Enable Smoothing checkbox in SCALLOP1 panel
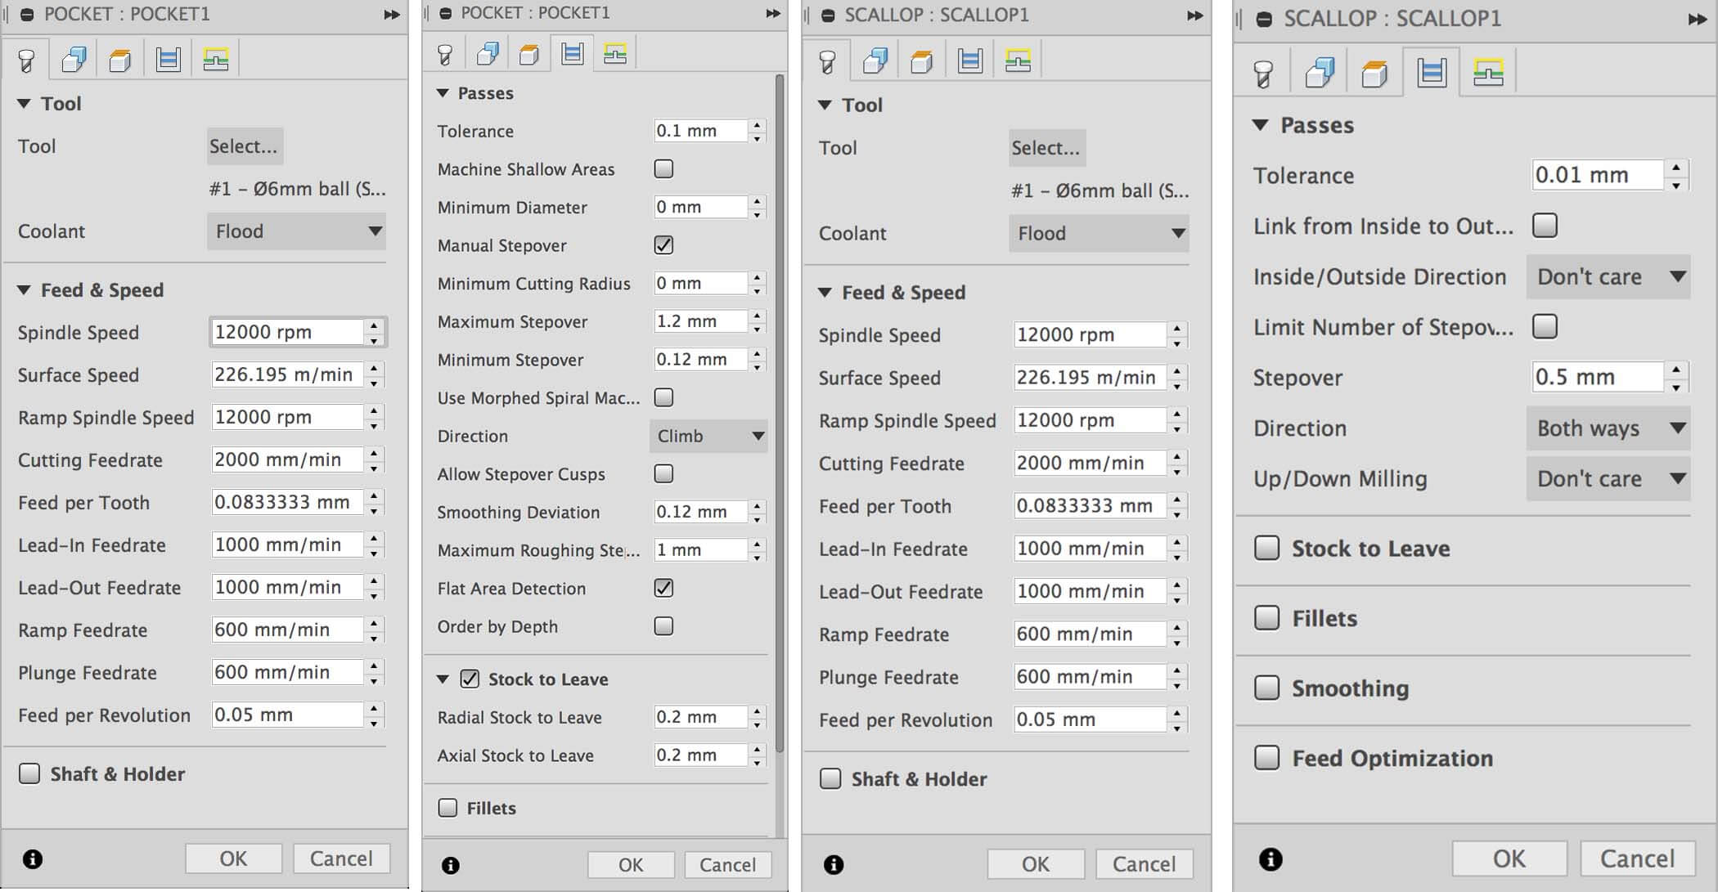Screen dimensions: 1718x892 1267,688
